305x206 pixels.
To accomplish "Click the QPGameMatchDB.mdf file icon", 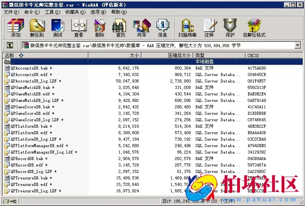I will [7, 94].
